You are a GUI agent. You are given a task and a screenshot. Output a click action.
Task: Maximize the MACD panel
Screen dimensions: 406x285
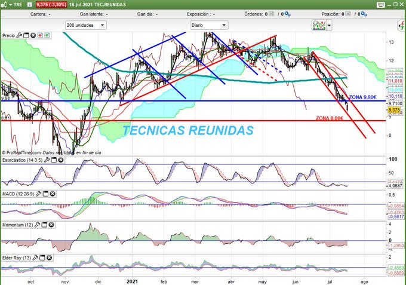45,194
